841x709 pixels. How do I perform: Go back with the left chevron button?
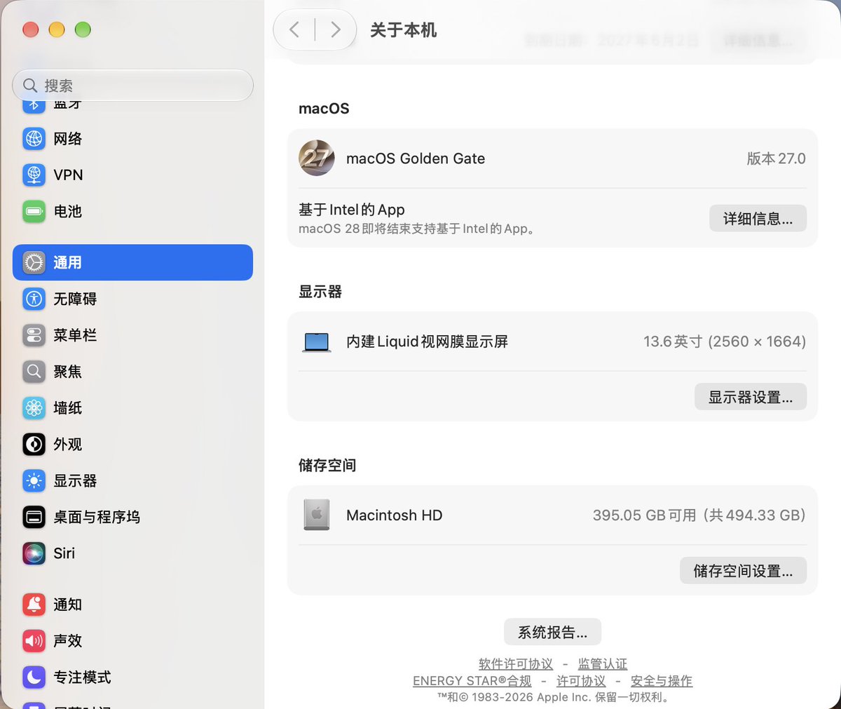point(294,29)
